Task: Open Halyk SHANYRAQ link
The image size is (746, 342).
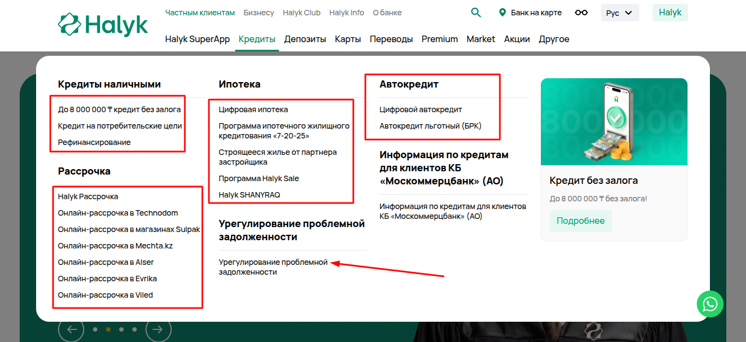Action: (x=249, y=195)
